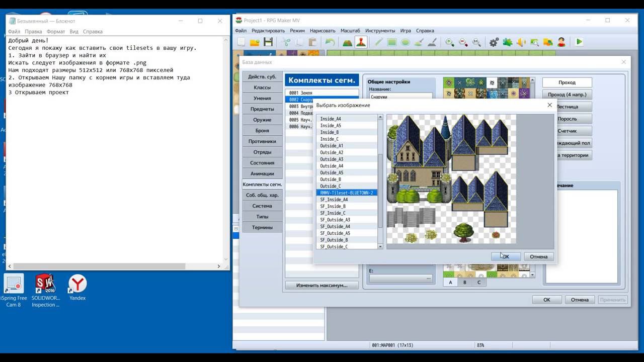The image size is (644, 362).
Task: Switch to Map mode icon
Action: (347, 42)
